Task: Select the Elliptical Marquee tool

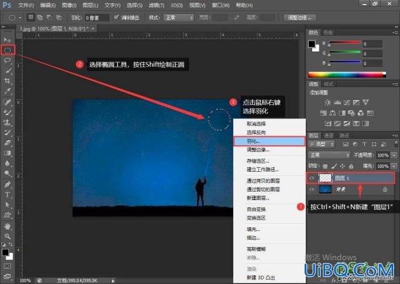Action: [7, 50]
